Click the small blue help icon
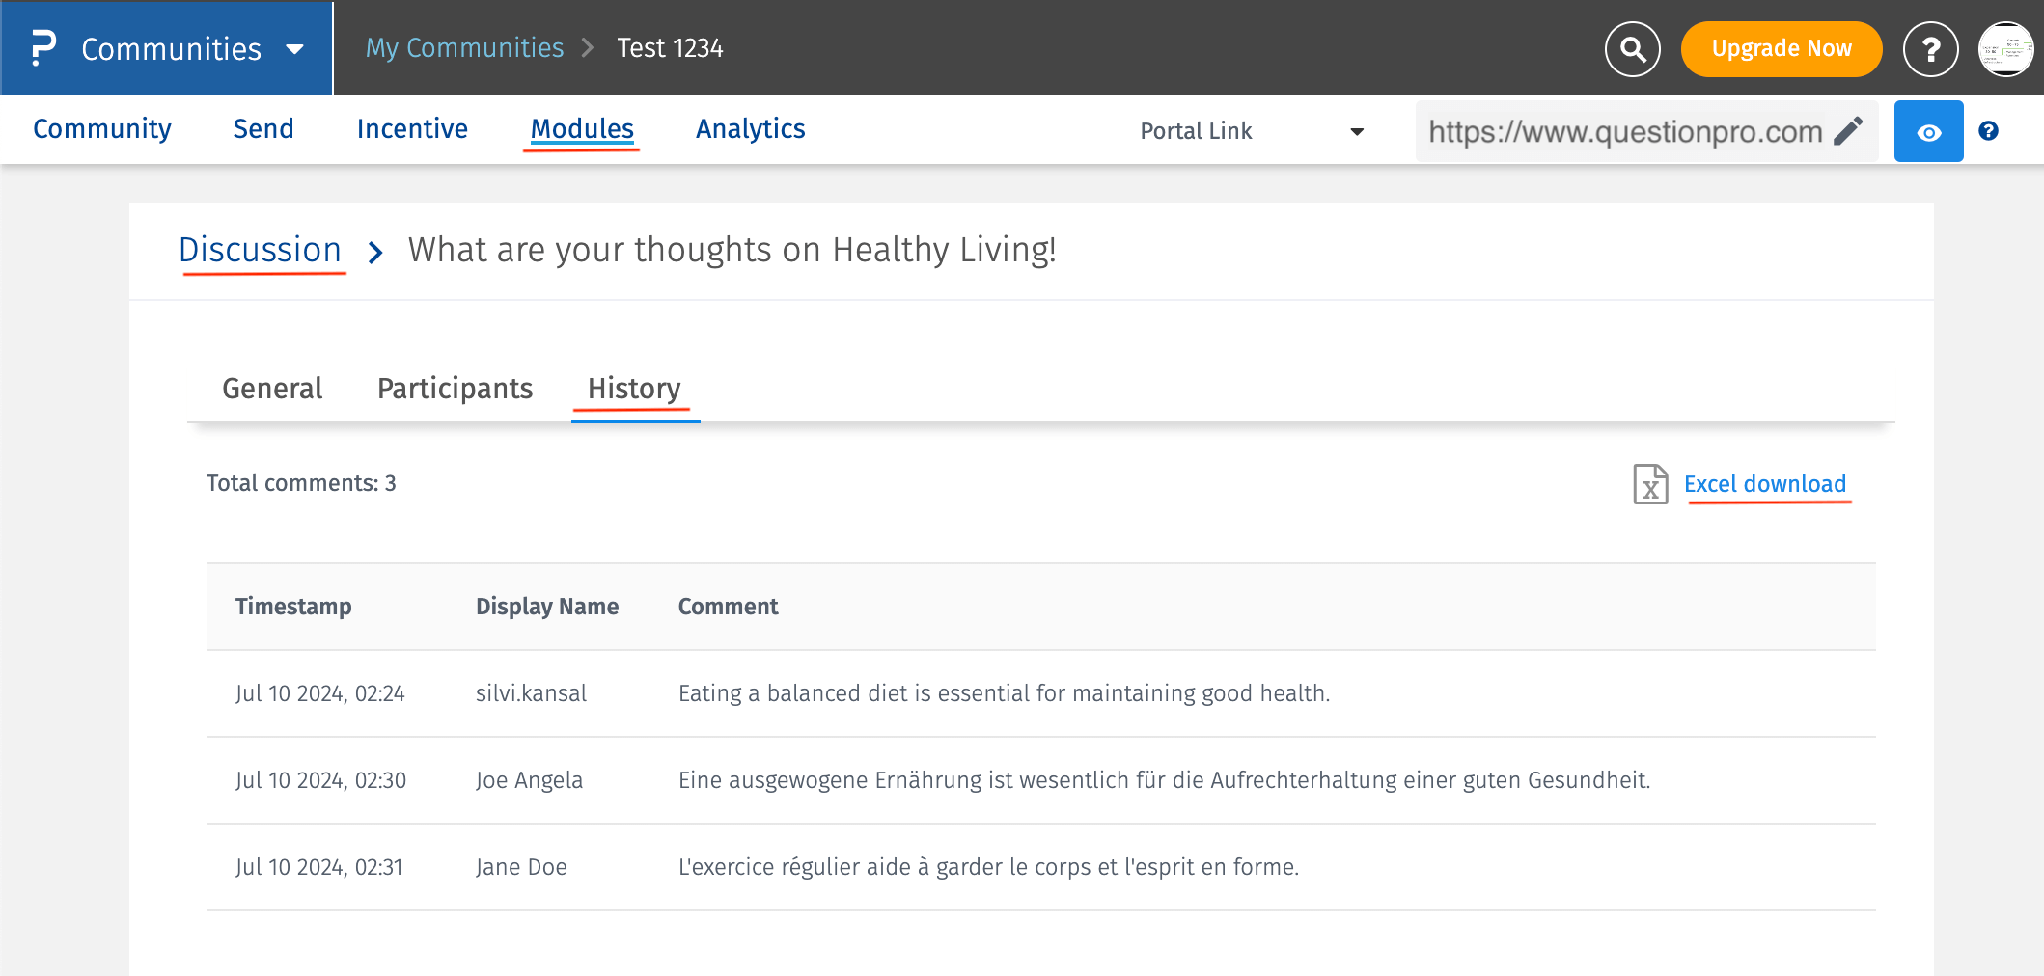Viewport: 2044px width, 976px height. (x=1988, y=131)
